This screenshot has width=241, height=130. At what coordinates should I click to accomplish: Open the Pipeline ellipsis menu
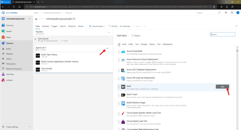click(x=109, y=33)
